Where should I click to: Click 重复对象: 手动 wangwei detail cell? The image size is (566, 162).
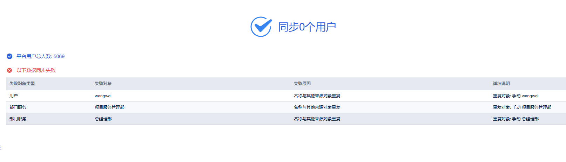click(516, 96)
